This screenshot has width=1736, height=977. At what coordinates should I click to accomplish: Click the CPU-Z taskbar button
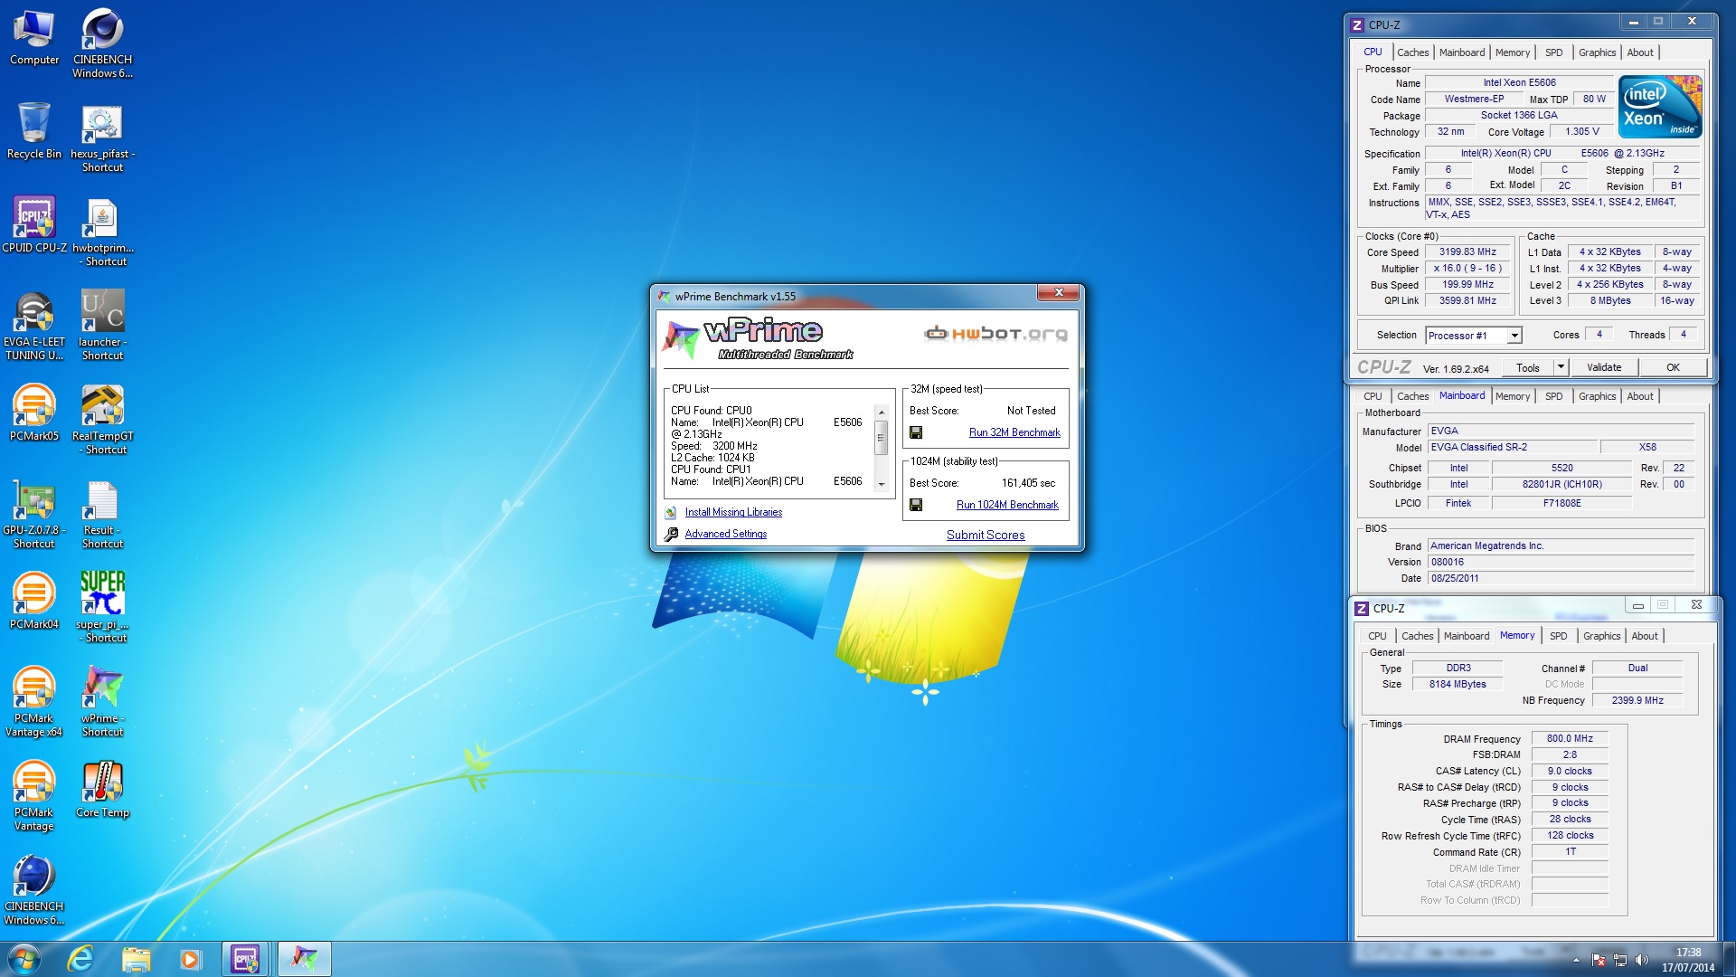coord(245,959)
